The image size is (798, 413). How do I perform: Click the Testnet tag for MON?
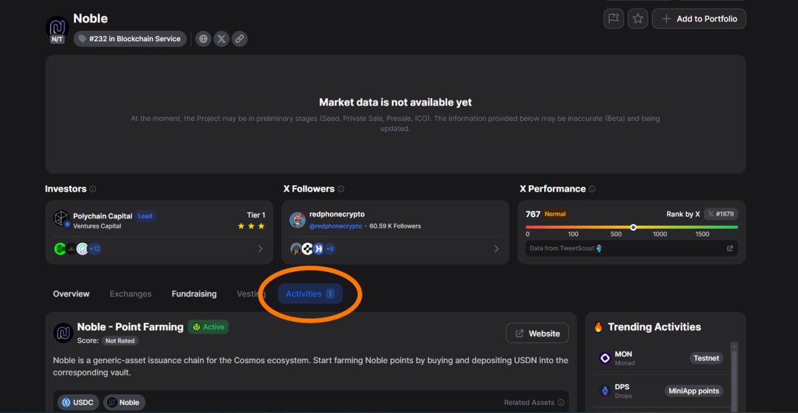coord(706,358)
